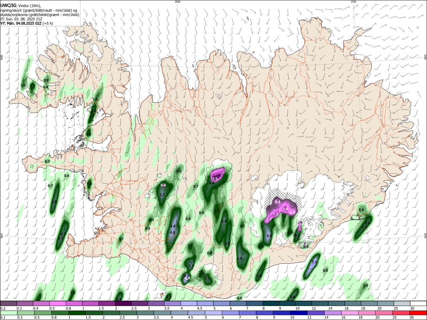Select the 4.8 precipitation value
The image size is (427, 320).
click(173, 226)
